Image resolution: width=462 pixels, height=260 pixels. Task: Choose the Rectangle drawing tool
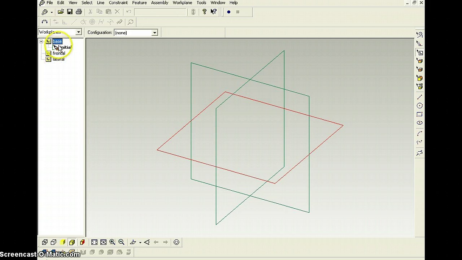click(419, 114)
